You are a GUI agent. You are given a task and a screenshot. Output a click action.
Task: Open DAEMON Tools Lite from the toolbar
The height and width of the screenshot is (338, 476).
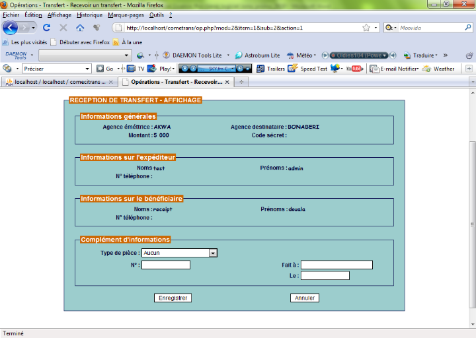[192, 55]
